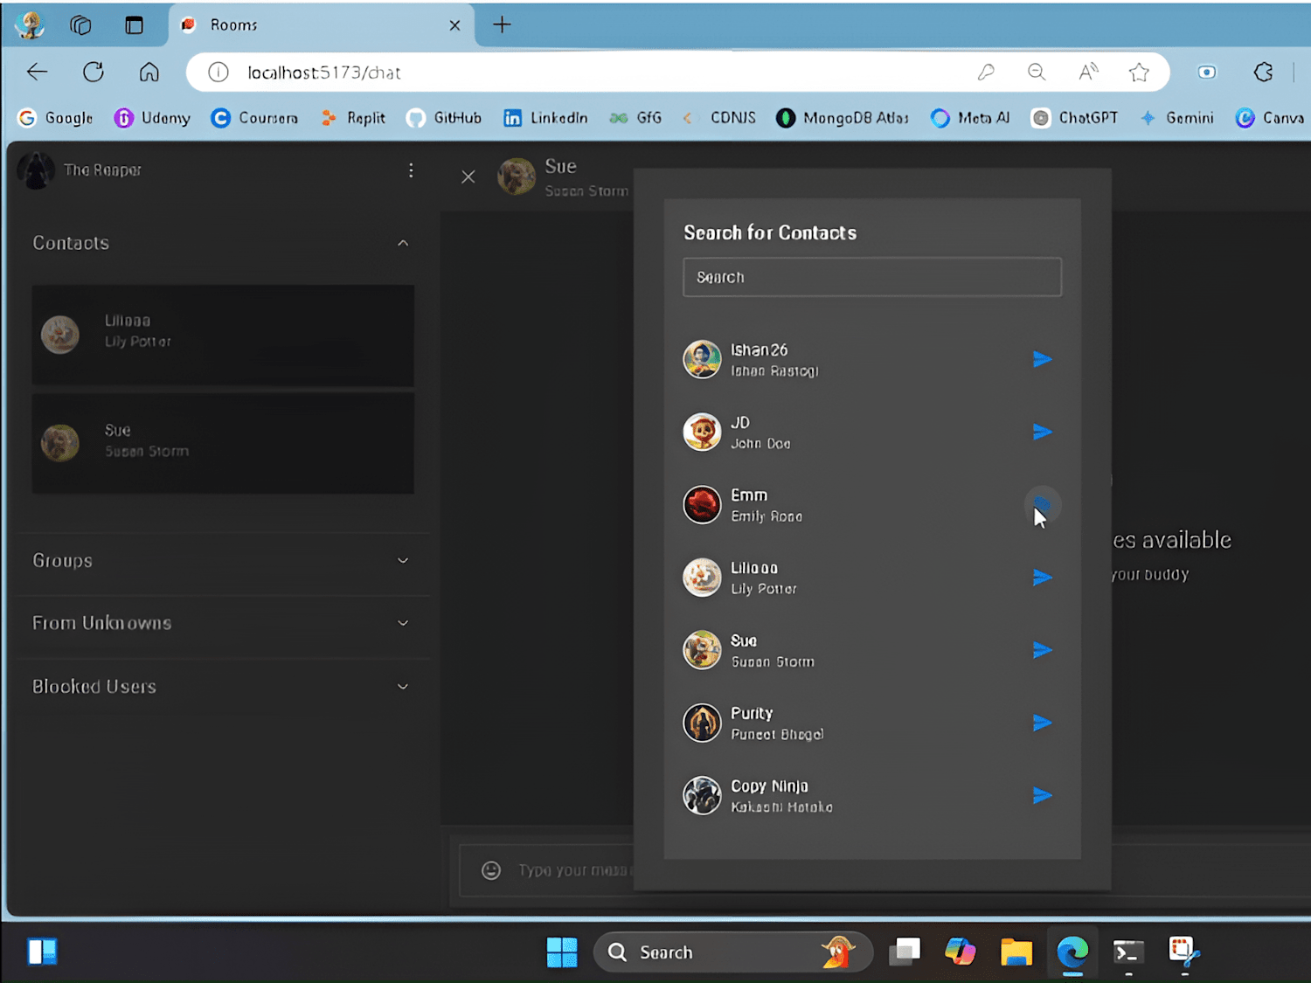Click the zoom magnifier icon in address bar
The height and width of the screenshot is (983, 1311).
(1037, 72)
